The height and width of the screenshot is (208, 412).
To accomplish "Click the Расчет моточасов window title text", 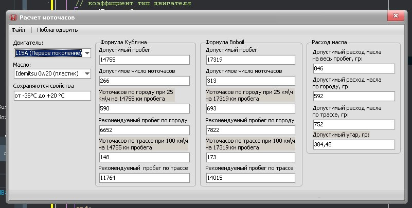I will click(x=47, y=17).
